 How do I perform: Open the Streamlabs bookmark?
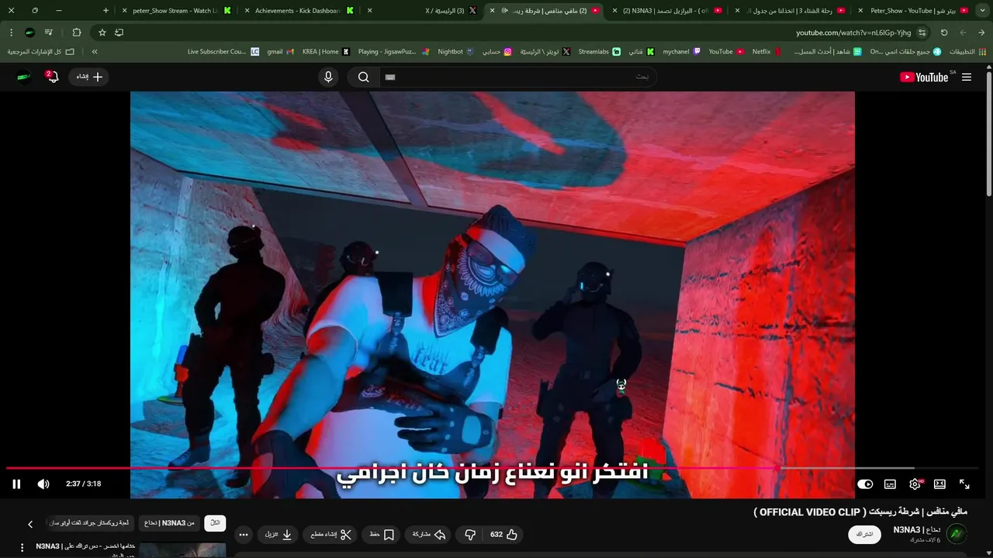tap(600, 52)
